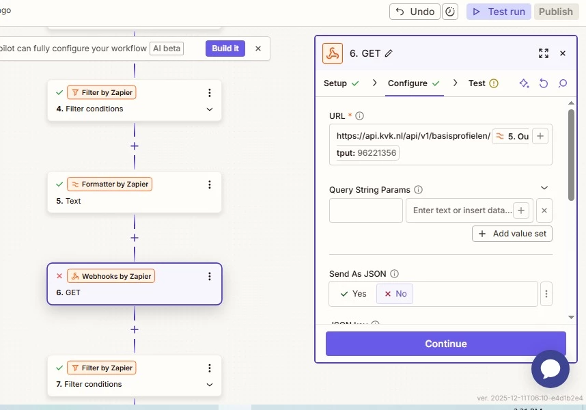586x410 pixels.
Task: Click the red error mark on step 6
Action: pyautogui.click(x=59, y=276)
